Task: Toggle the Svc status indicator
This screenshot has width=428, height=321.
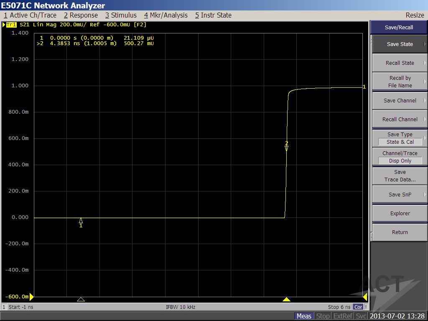Action: [361, 316]
